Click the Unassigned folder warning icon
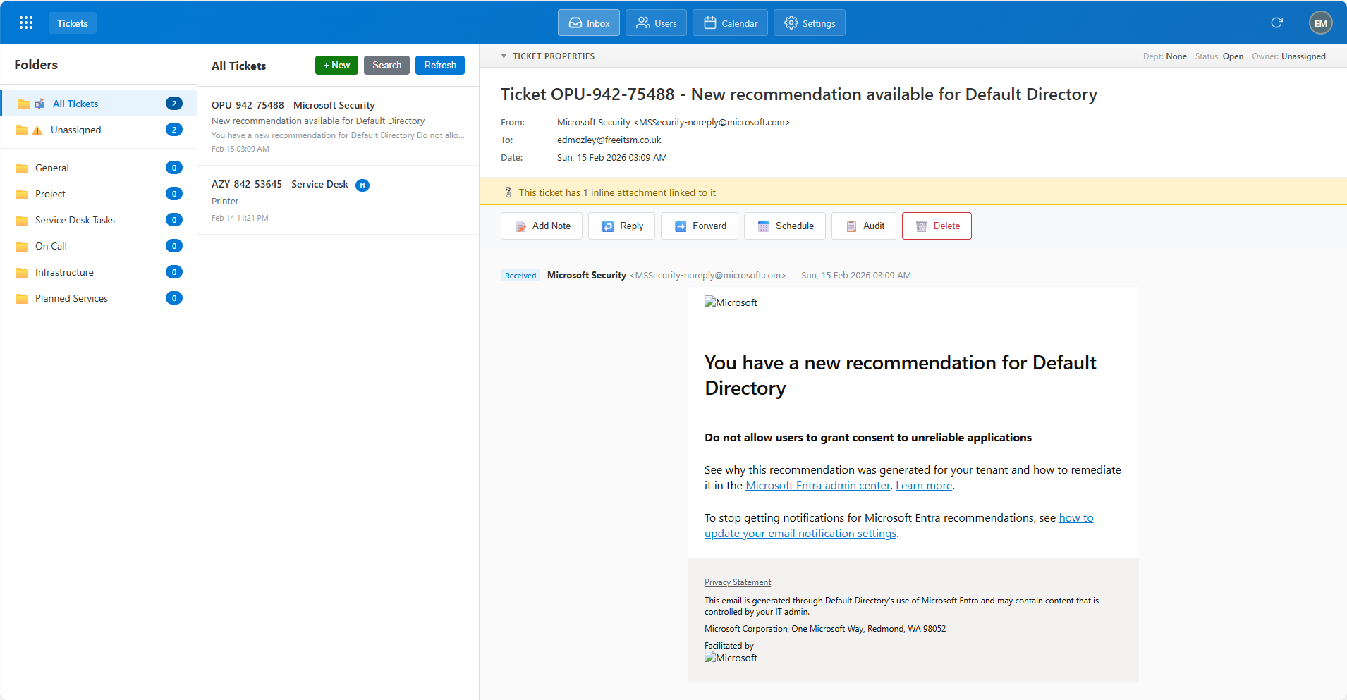 [x=37, y=130]
